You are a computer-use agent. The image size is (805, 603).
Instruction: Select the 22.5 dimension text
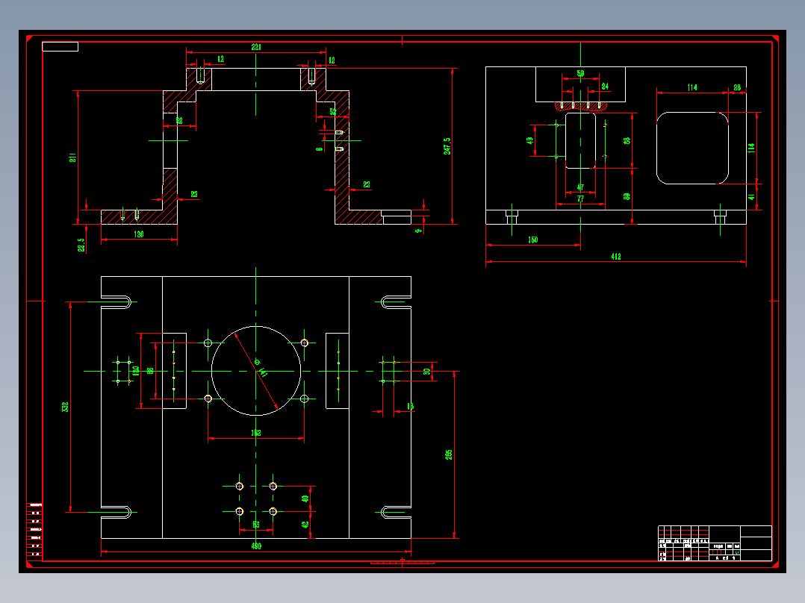tap(81, 245)
